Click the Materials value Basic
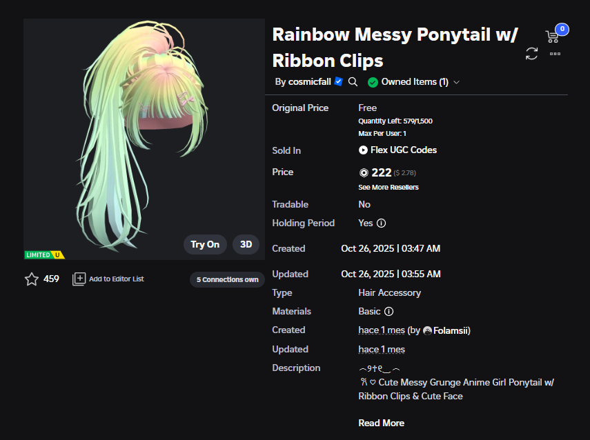The width and height of the screenshot is (590, 440). pyautogui.click(x=369, y=312)
